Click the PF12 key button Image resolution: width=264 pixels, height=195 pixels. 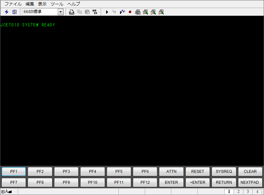pos(145,182)
